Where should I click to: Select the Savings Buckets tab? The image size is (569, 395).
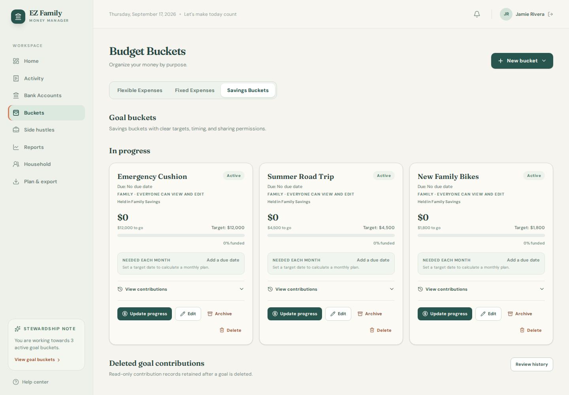pyautogui.click(x=248, y=90)
